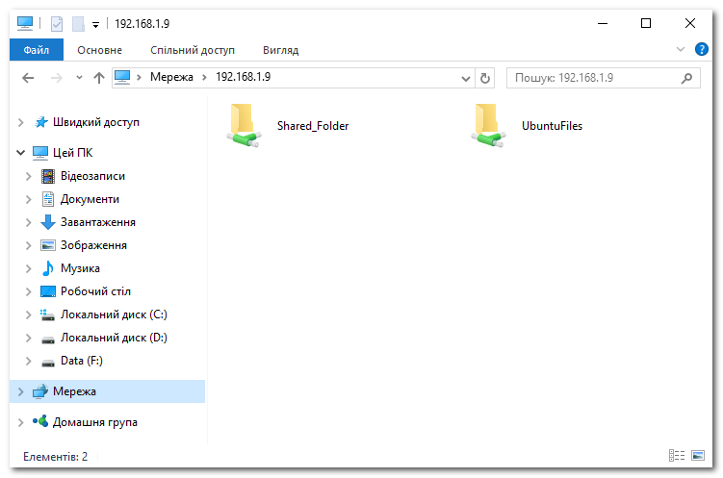
Task: Go forward with the forward arrow
Action: [56, 78]
